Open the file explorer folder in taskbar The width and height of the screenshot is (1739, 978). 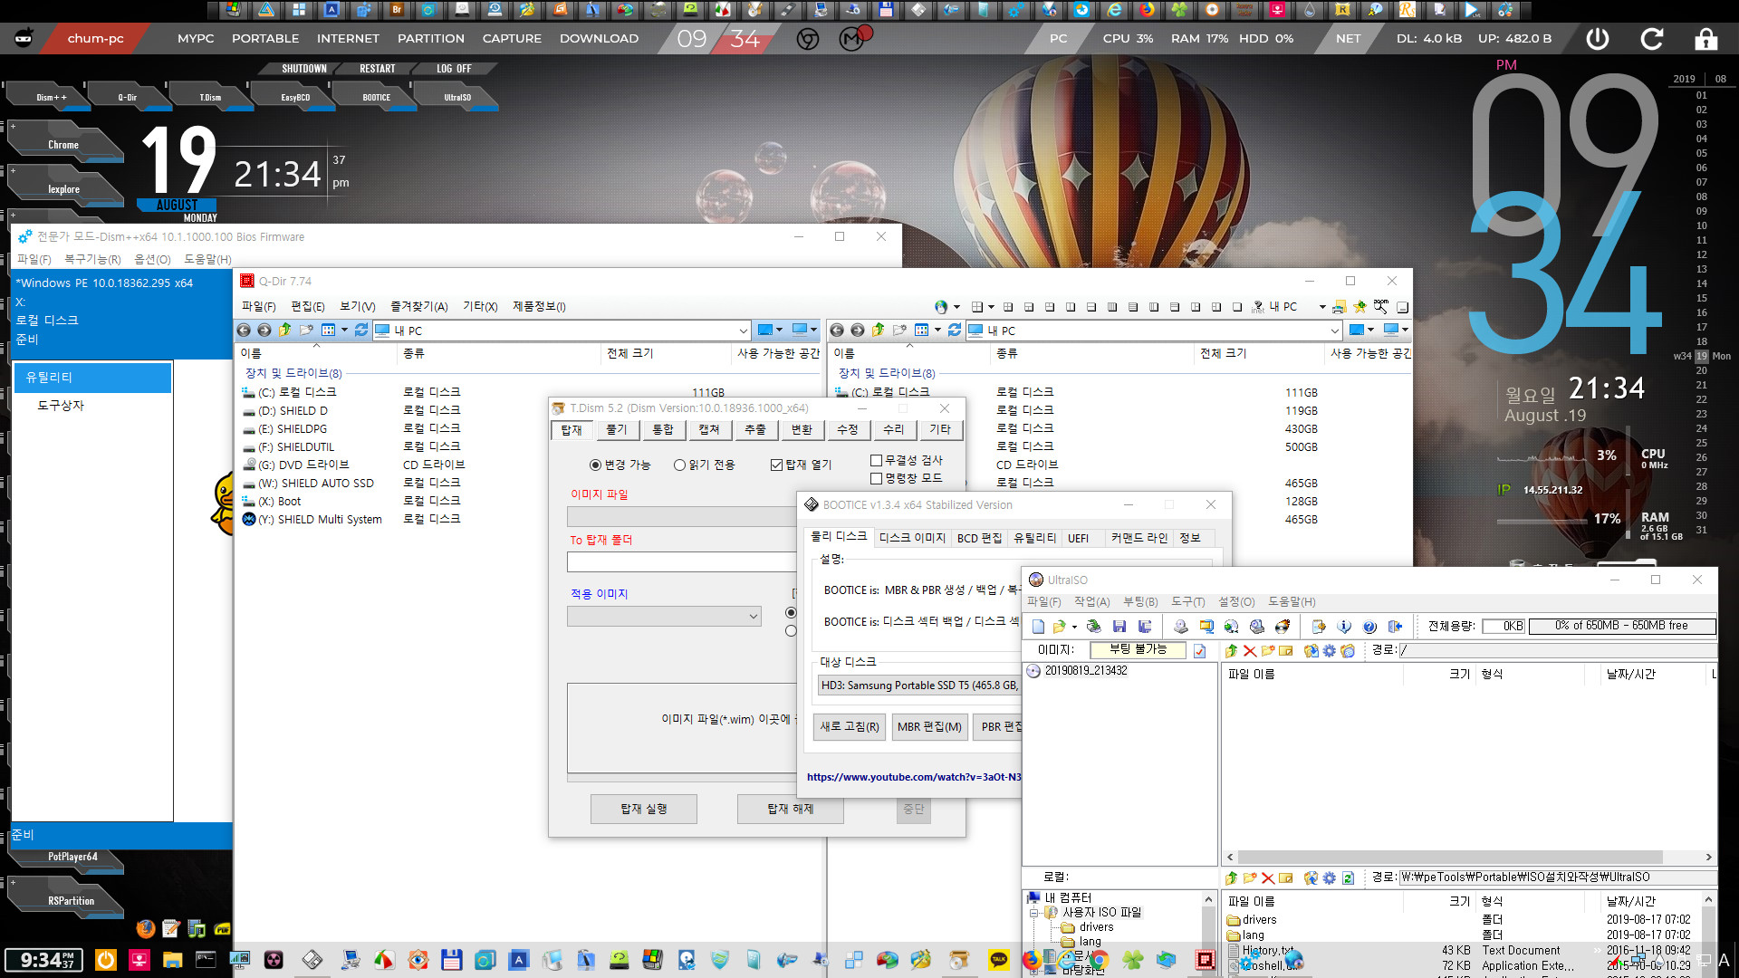pyautogui.click(x=172, y=960)
